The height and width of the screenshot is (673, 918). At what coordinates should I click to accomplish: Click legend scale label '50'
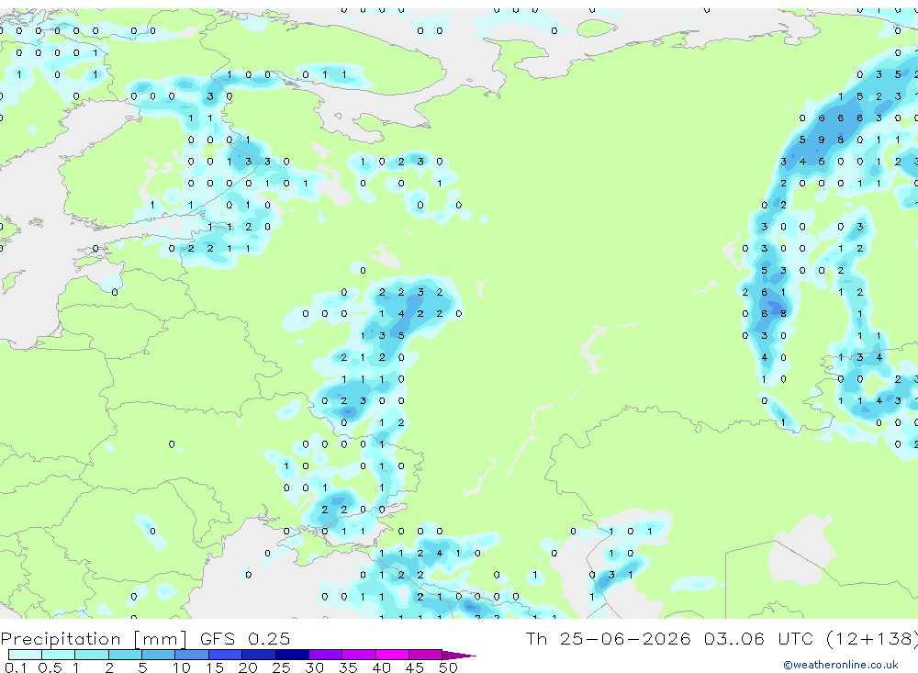449,667
